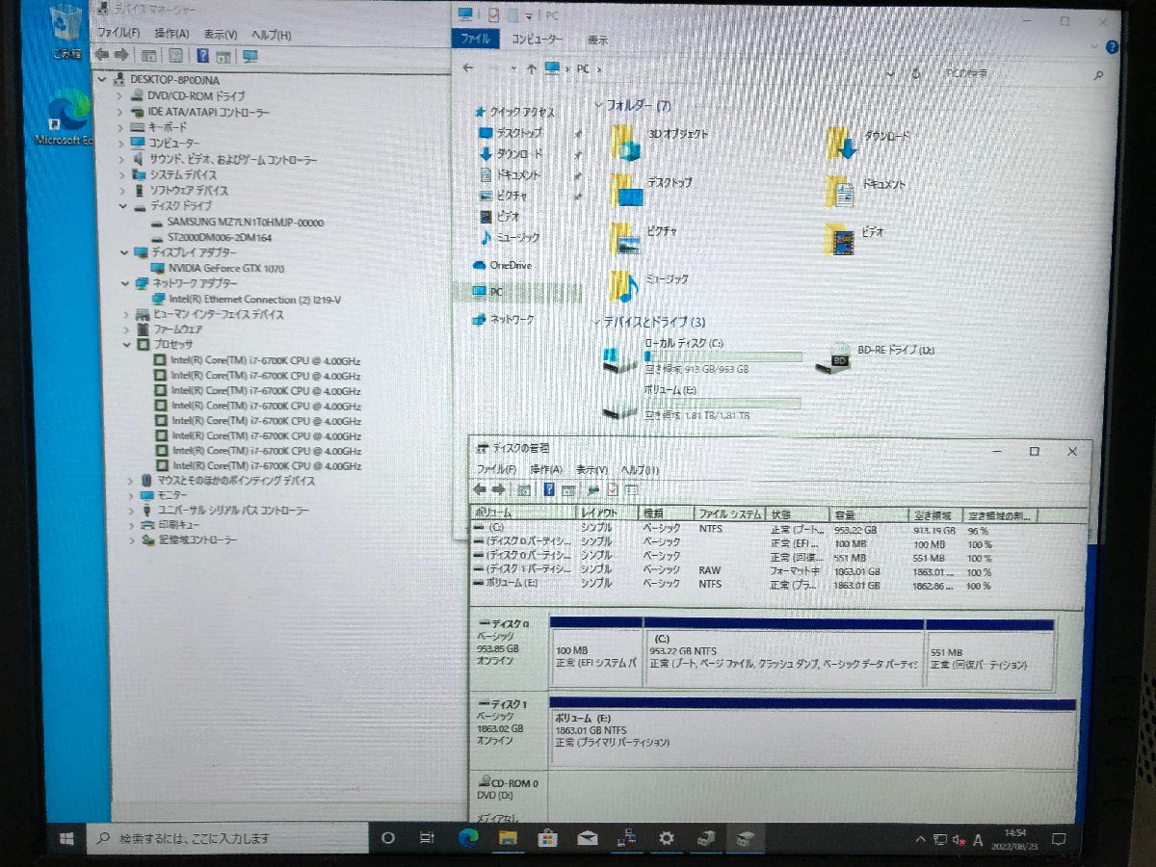Open Microsoft Edge from taskbar

click(x=468, y=838)
